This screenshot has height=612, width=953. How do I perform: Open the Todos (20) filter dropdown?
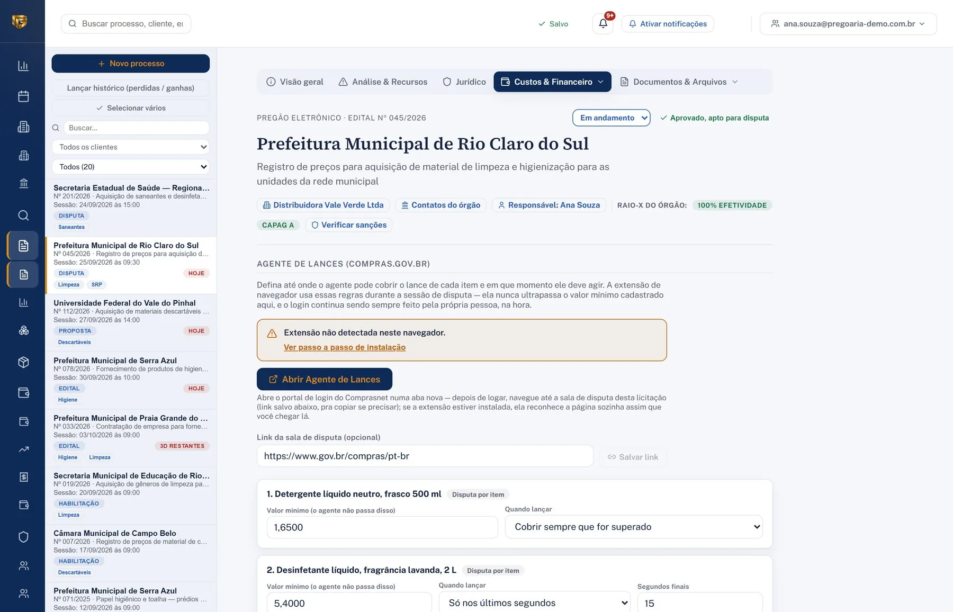(131, 167)
